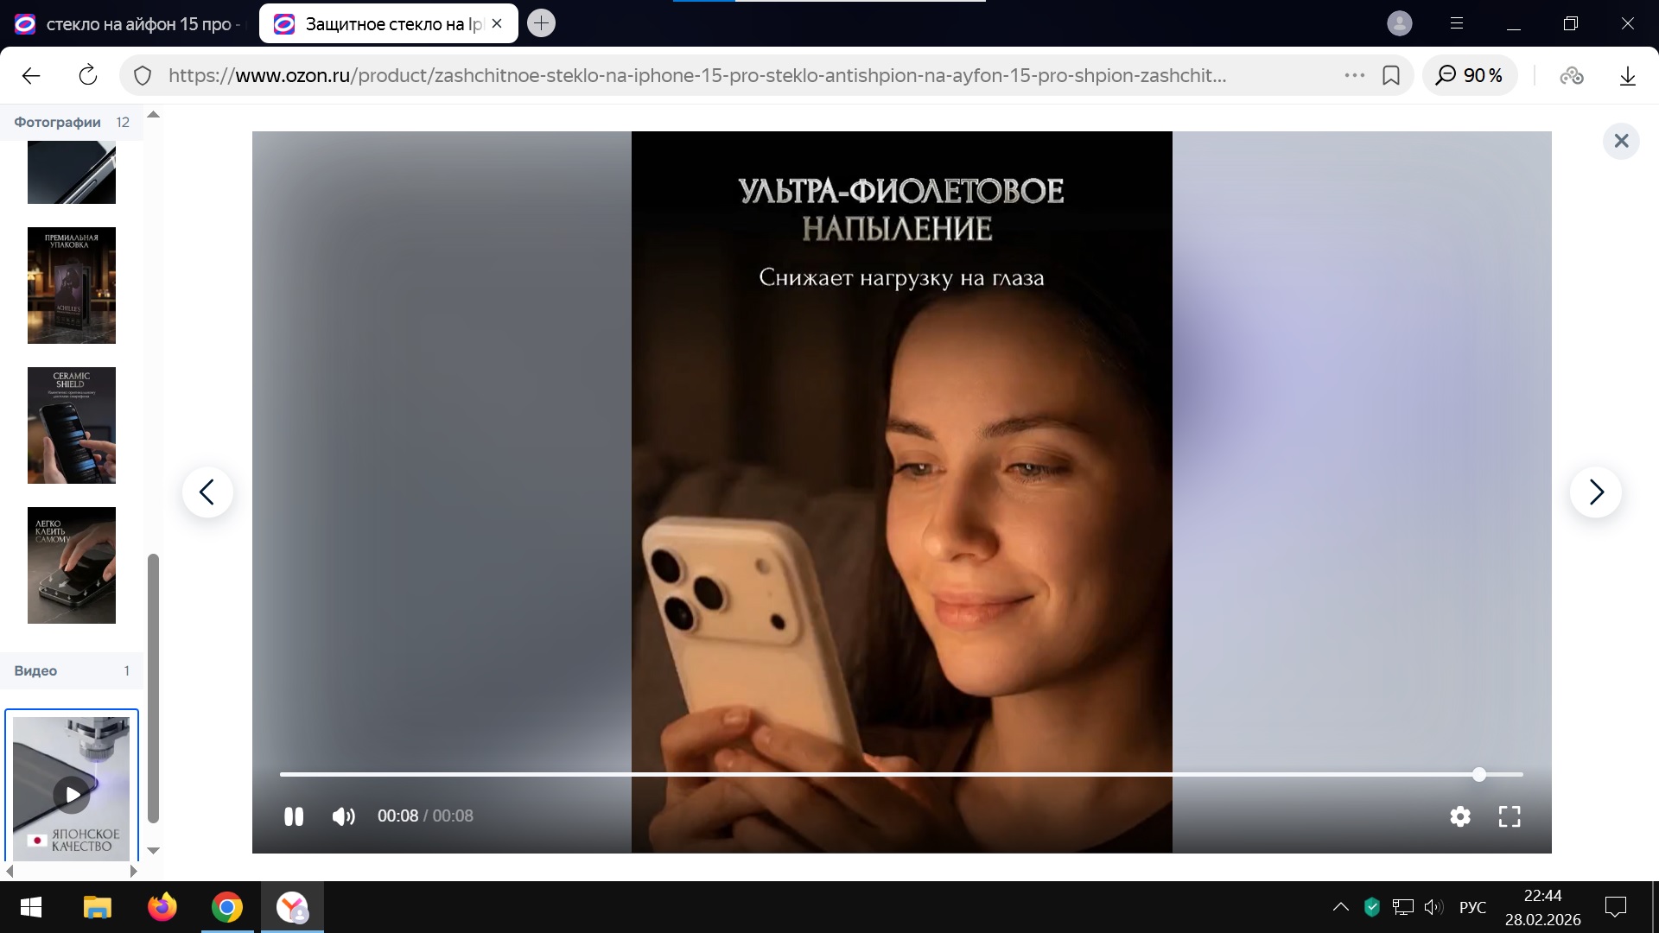The image size is (1659, 933).
Task: Reload the current page
Action: pos(88,76)
